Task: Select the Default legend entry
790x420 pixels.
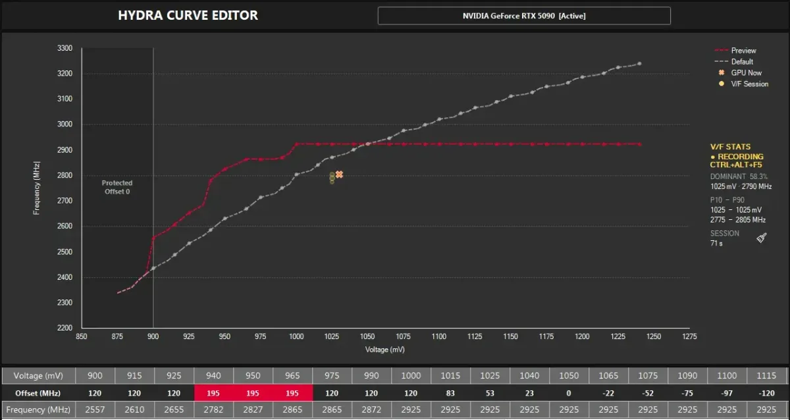Action: pos(735,61)
